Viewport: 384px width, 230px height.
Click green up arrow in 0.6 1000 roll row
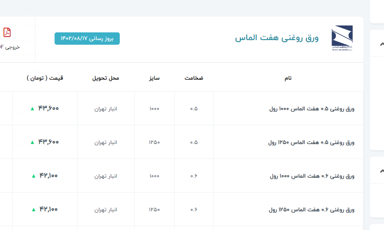click(33, 176)
